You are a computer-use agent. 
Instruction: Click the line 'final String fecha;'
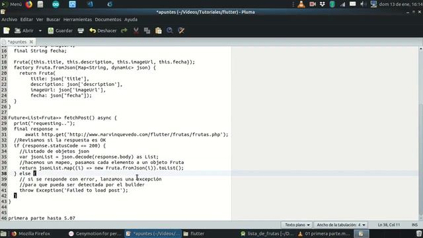(x=40, y=51)
